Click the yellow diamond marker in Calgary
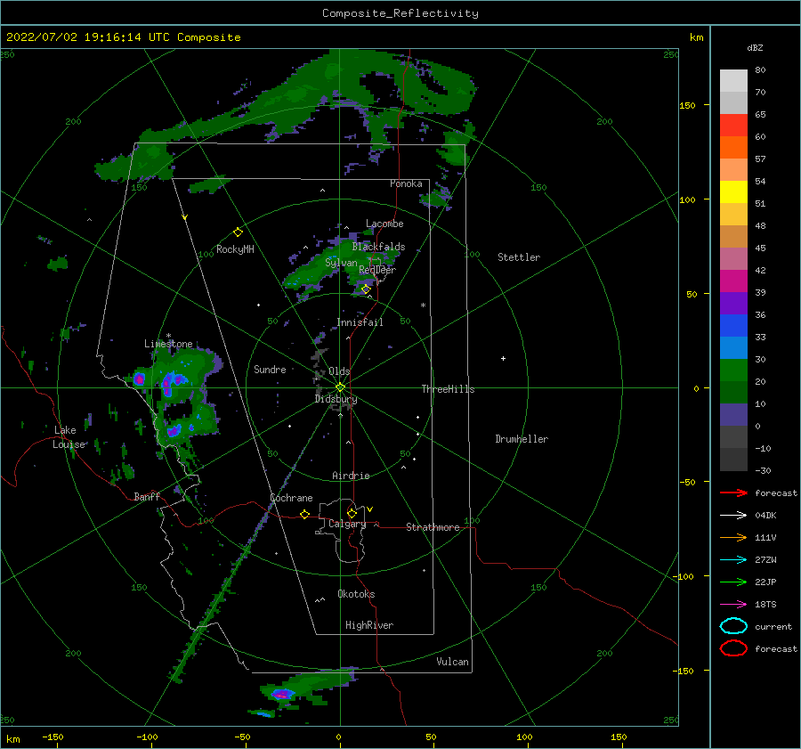Screen dimensions: 801x749 352,513
